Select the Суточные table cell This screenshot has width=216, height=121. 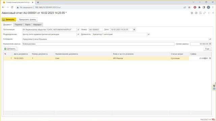pyautogui.click(x=179, y=58)
